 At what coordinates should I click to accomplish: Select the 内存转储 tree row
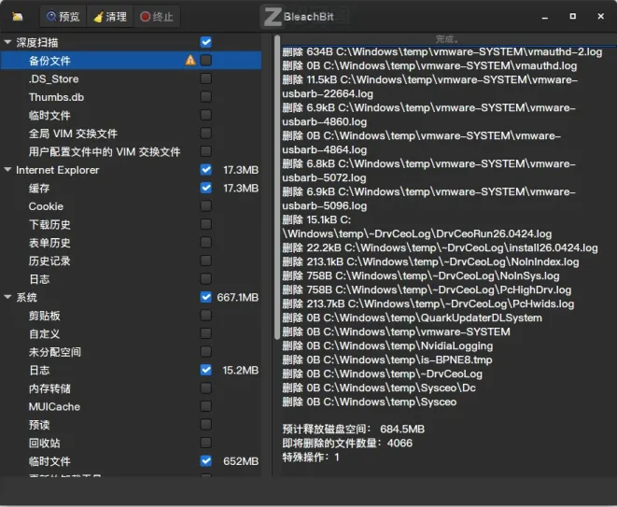[131, 388]
